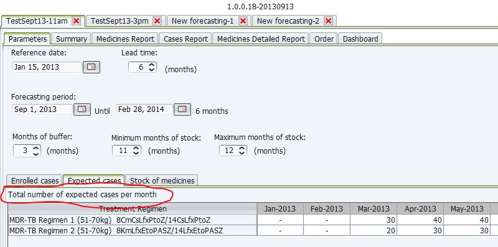Select the Stock of medicines tab
Screen dimensions: 498x247
[162, 180]
